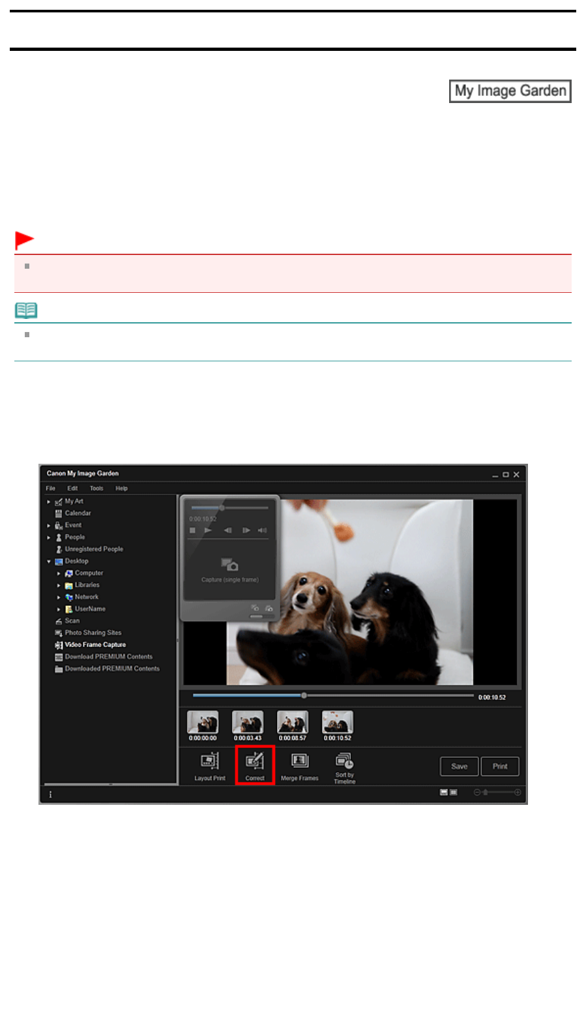Toggle the audio speaker icon

pos(262,530)
